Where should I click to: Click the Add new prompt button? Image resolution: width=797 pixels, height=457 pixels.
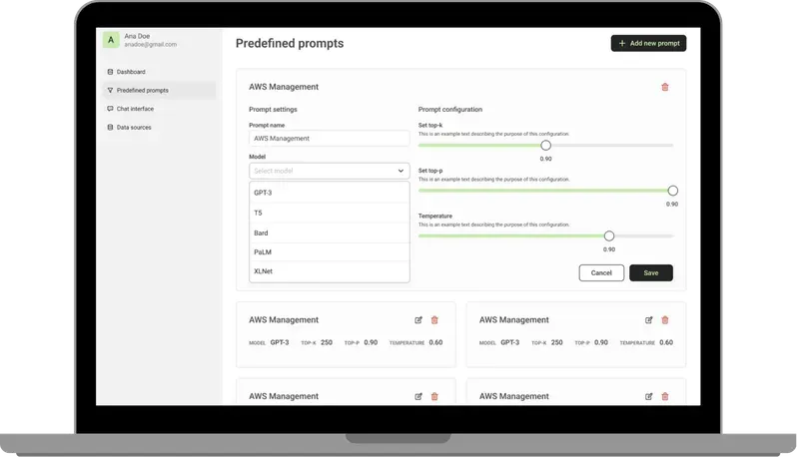coord(648,43)
